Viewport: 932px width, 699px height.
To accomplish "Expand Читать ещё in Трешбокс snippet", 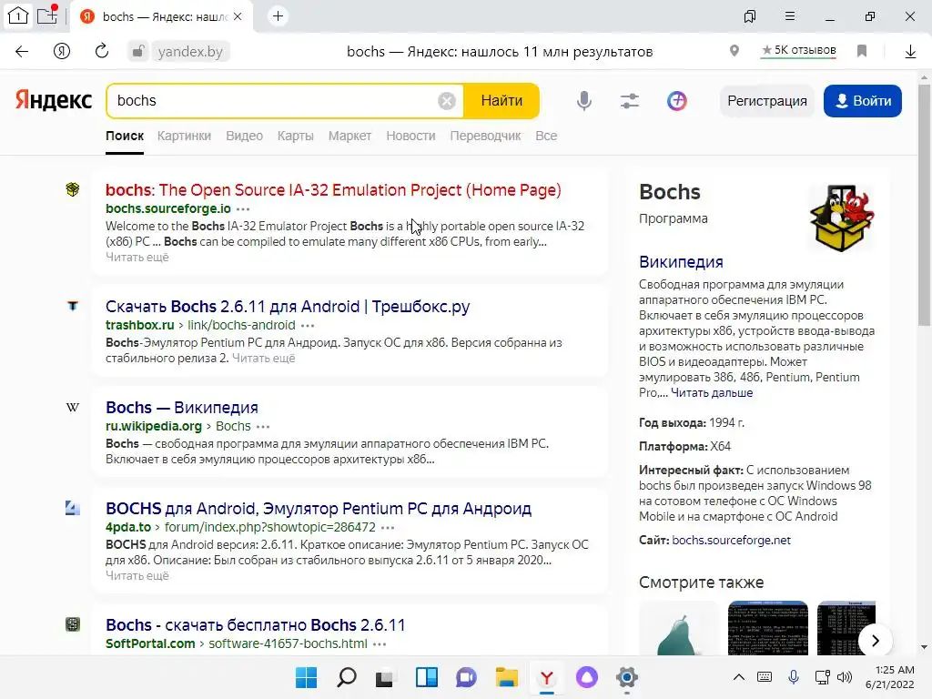I will (x=263, y=358).
